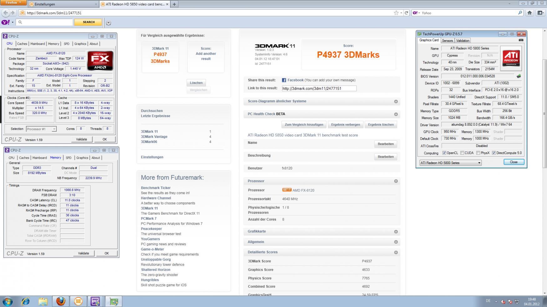Click the Yahoo toolbar Y! logo
Image resolution: width=547 pixels, height=307 pixels.
6,22
